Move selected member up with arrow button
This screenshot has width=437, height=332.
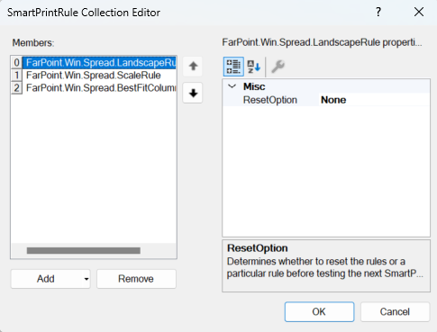193,66
